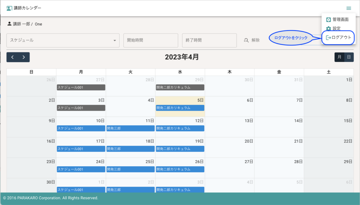Click the 終了時間 input field

(209, 40)
